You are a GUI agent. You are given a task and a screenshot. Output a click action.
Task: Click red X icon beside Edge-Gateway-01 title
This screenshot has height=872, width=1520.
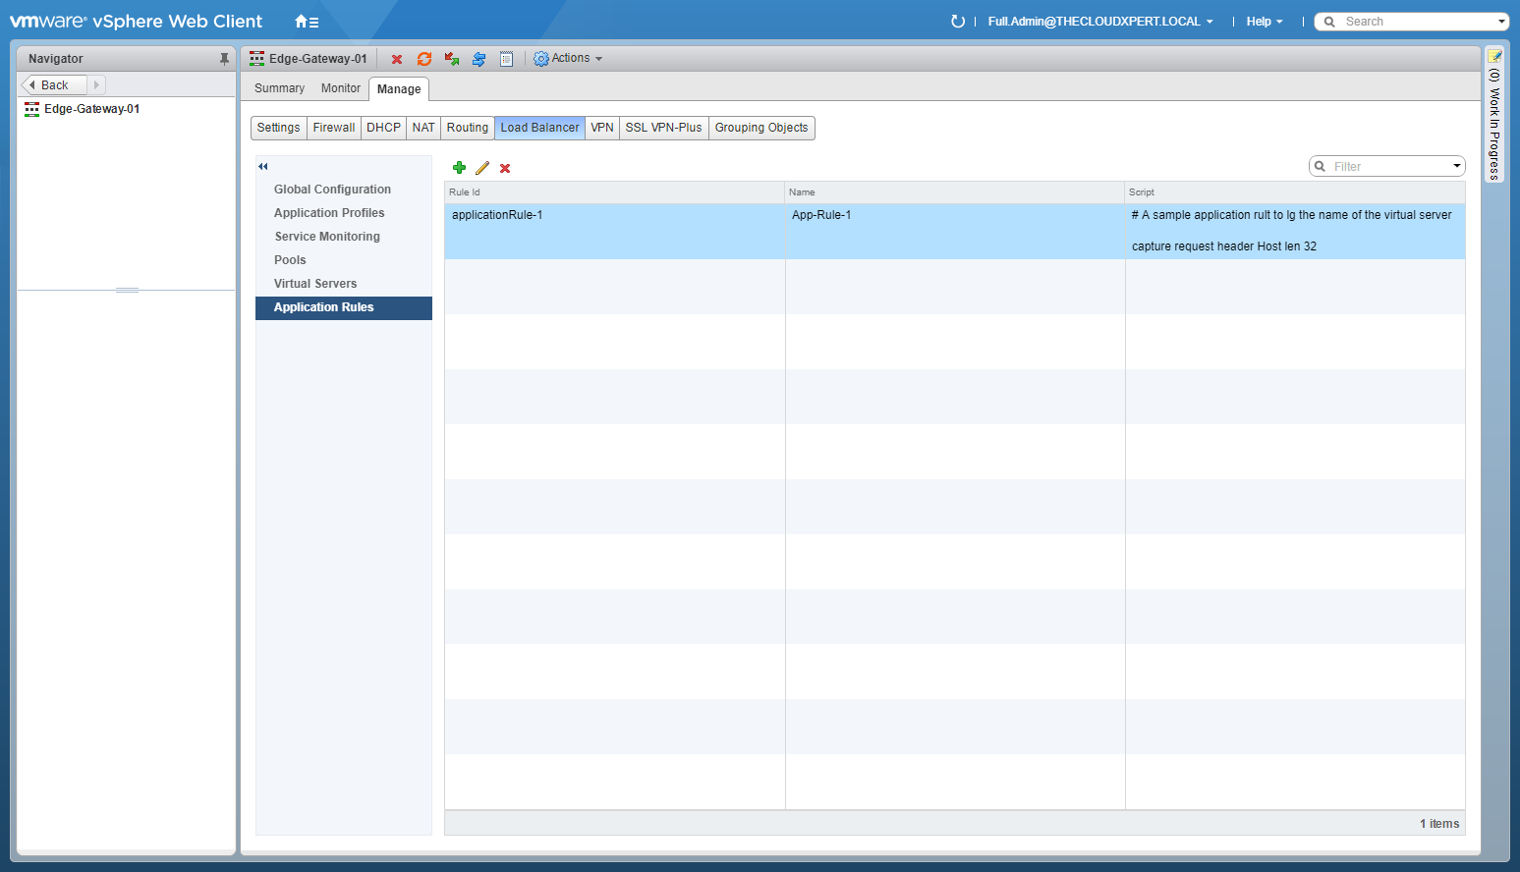(x=397, y=59)
